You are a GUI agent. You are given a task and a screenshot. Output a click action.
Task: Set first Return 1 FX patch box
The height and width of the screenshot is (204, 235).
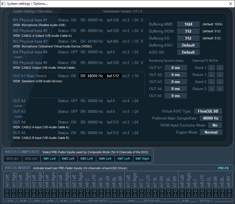click(211, 75)
